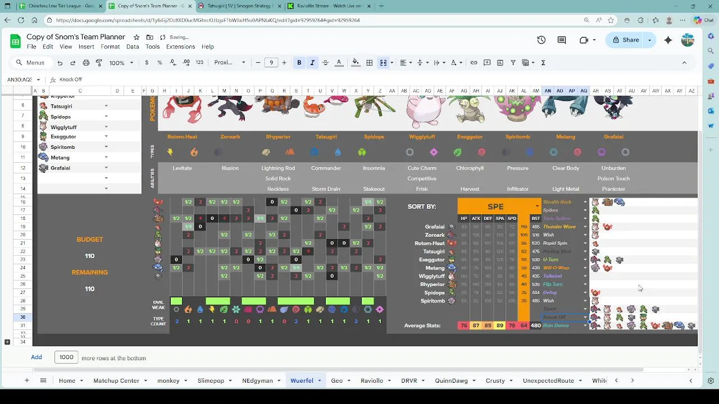Open the Insert menu
This screenshot has width=719, height=404.
click(x=87, y=47)
